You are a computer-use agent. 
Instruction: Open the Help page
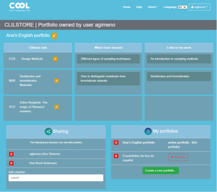139,7
